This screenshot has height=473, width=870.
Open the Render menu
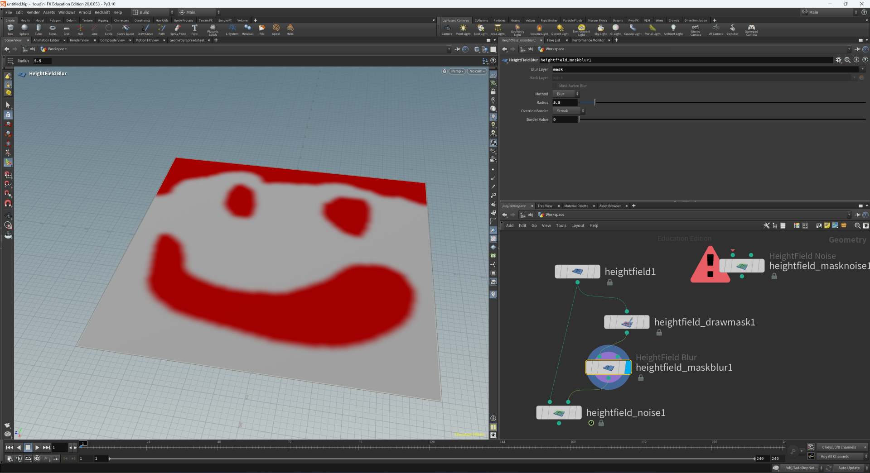click(x=33, y=12)
